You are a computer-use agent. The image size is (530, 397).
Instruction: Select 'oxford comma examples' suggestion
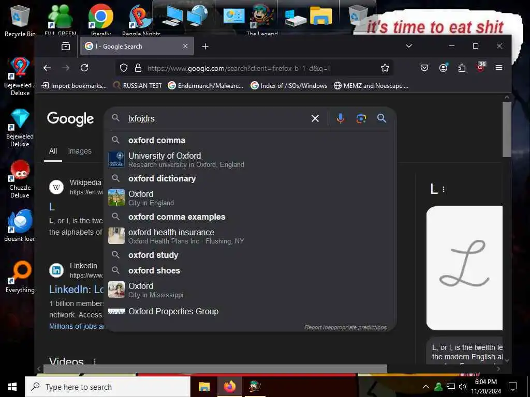pyautogui.click(x=250, y=217)
